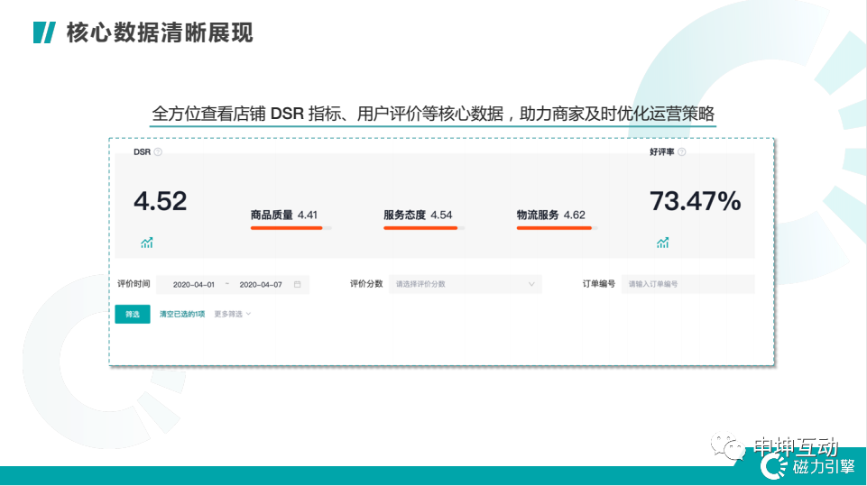The width and height of the screenshot is (867, 486).
Task: Expand 更多筛选 filter options
Action: coord(233,314)
